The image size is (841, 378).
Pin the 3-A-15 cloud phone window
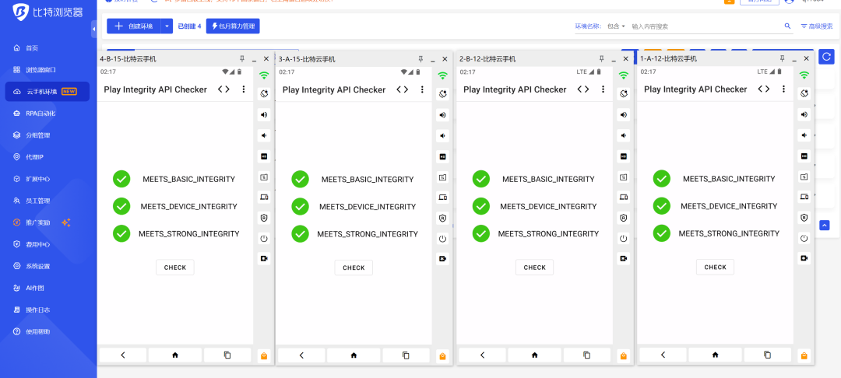click(421, 59)
